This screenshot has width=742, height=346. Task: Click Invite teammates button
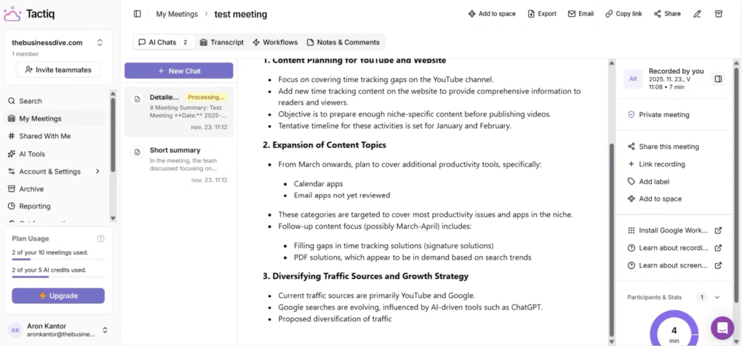coord(58,70)
